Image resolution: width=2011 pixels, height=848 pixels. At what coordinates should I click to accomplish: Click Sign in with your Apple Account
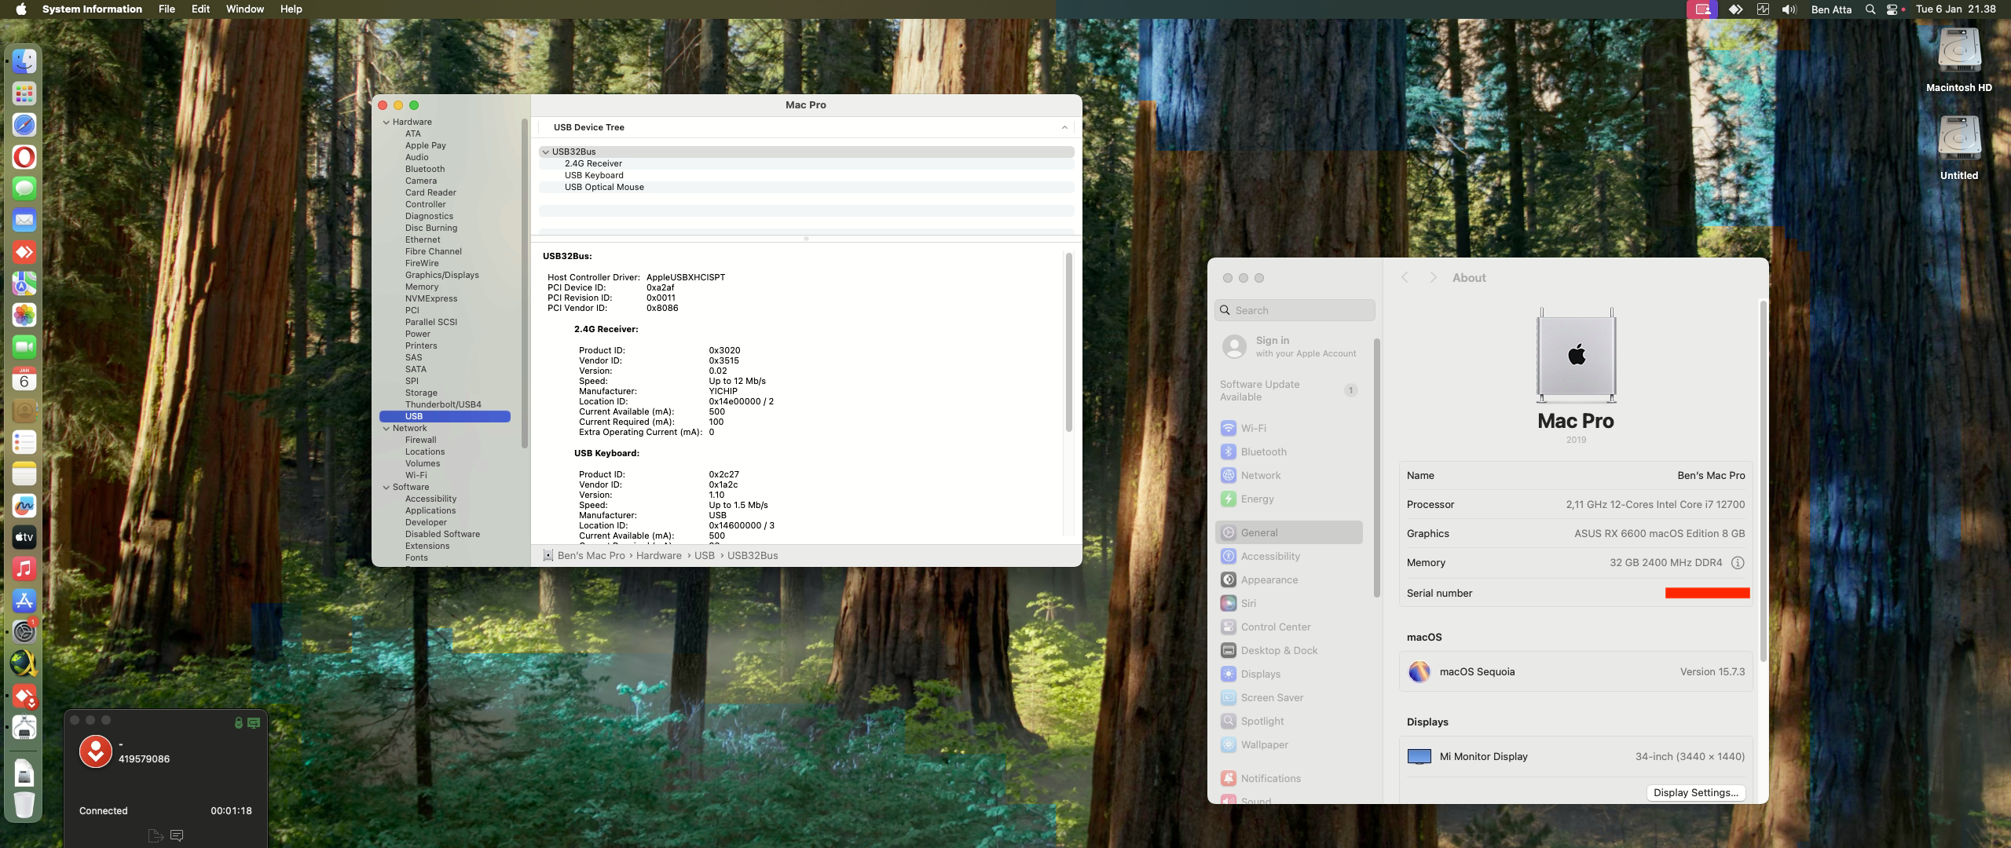pos(1289,346)
